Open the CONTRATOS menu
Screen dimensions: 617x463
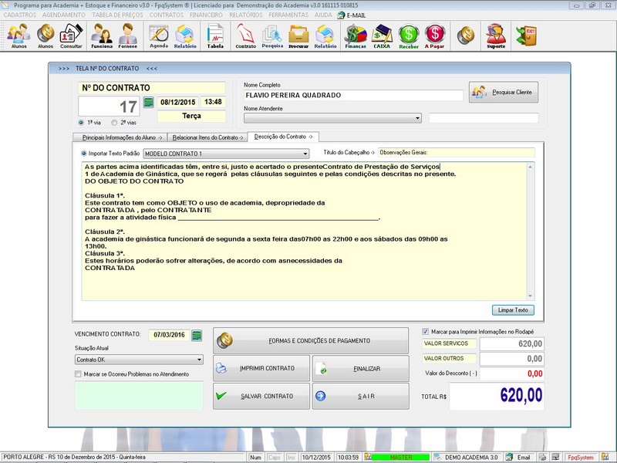pyautogui.click(x=167, y=15)
